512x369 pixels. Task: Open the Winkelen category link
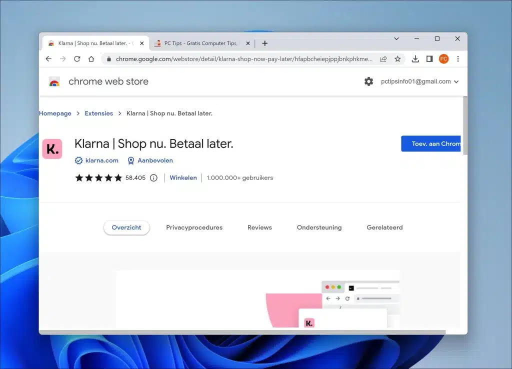183,177
